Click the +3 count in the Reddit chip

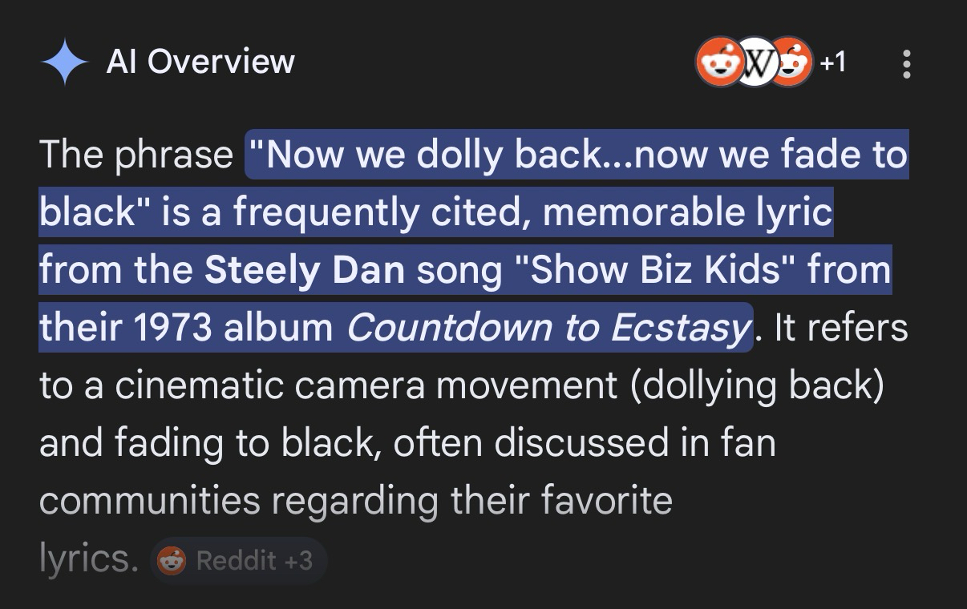tap(297, 560)
